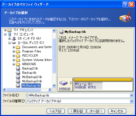This screenshot has height=116, width=136.
Task: Open the file name (ファイル名) dropdown
Action: 131,95
